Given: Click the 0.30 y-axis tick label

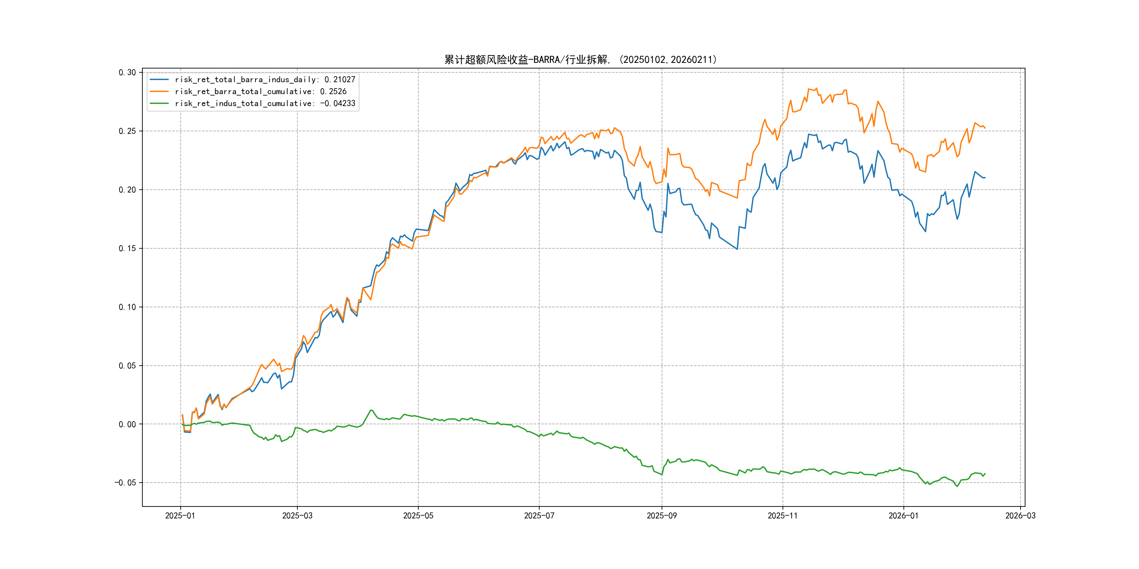Looking at the screenshot, I should pos(127,72).
